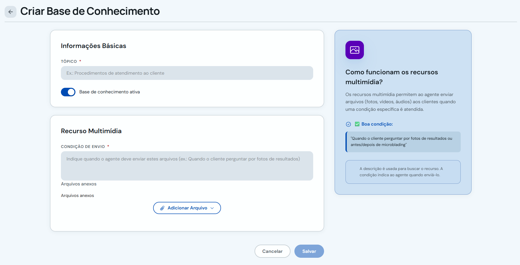
Task: Focus the Condição de envio text area
Action: coord(187,166)
